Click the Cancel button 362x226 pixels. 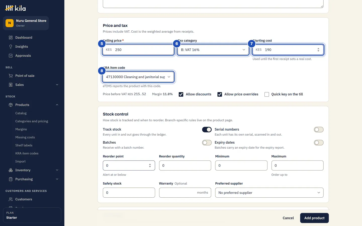pyautogui.click(x=288, y=218)
